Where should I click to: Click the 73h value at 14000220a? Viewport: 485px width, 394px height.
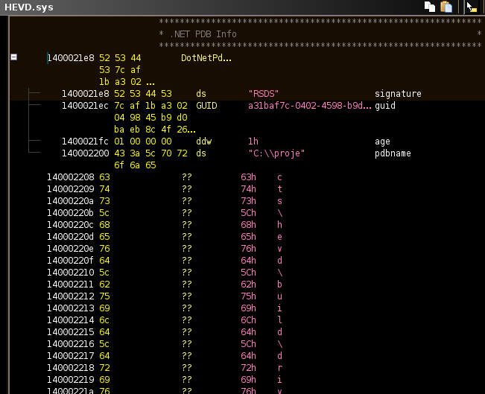coord(248,201)
